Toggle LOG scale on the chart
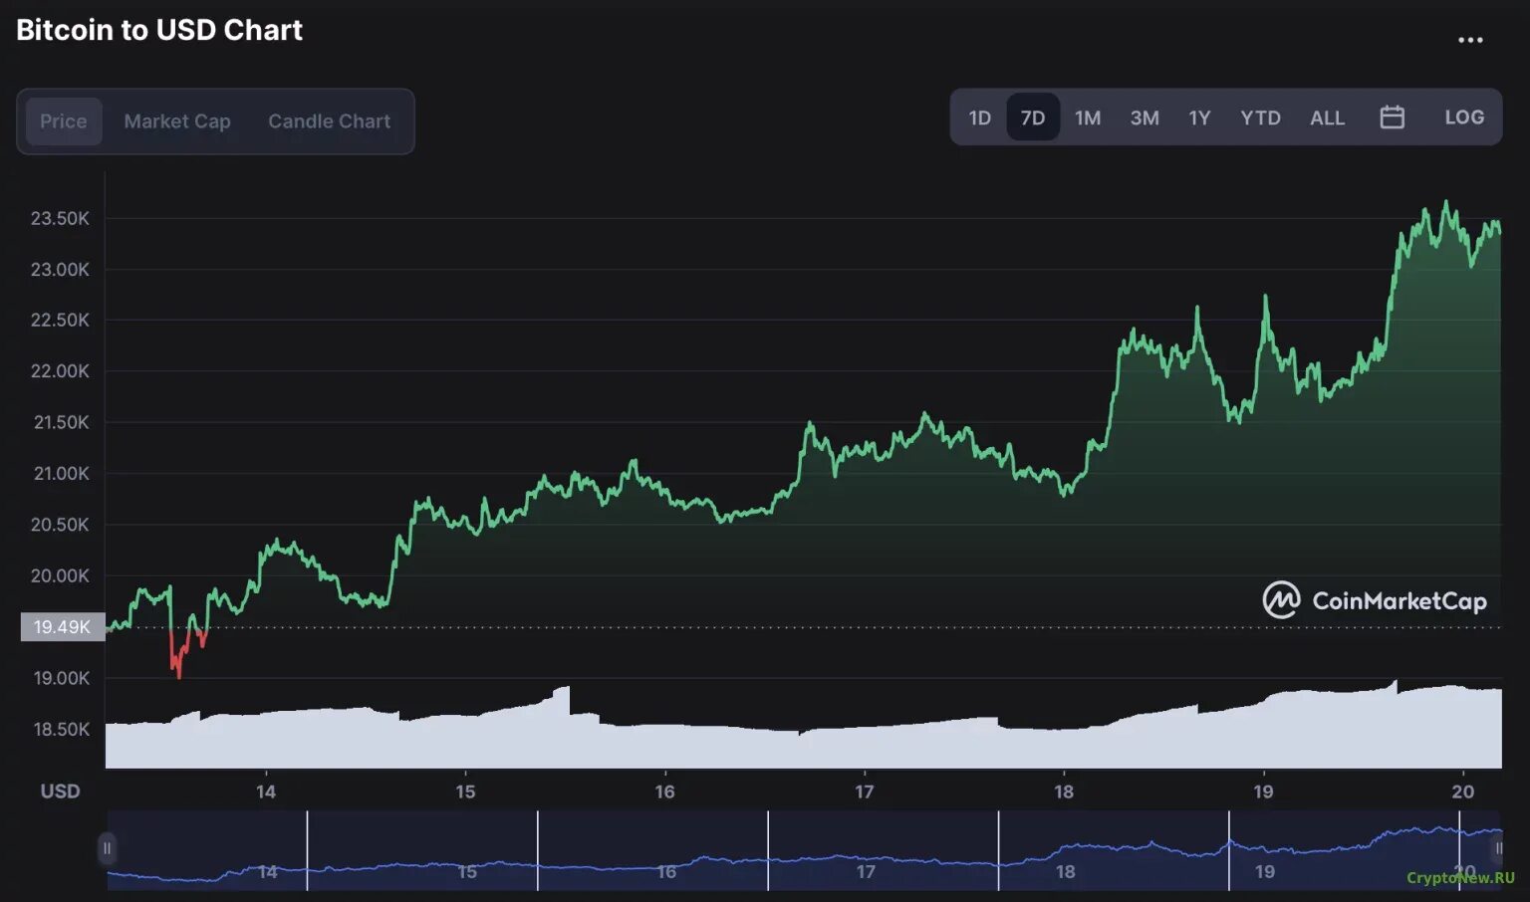 [1464, 117]
